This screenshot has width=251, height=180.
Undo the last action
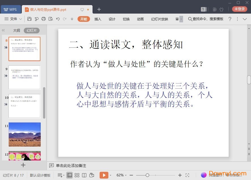click(x=58, y=19)
